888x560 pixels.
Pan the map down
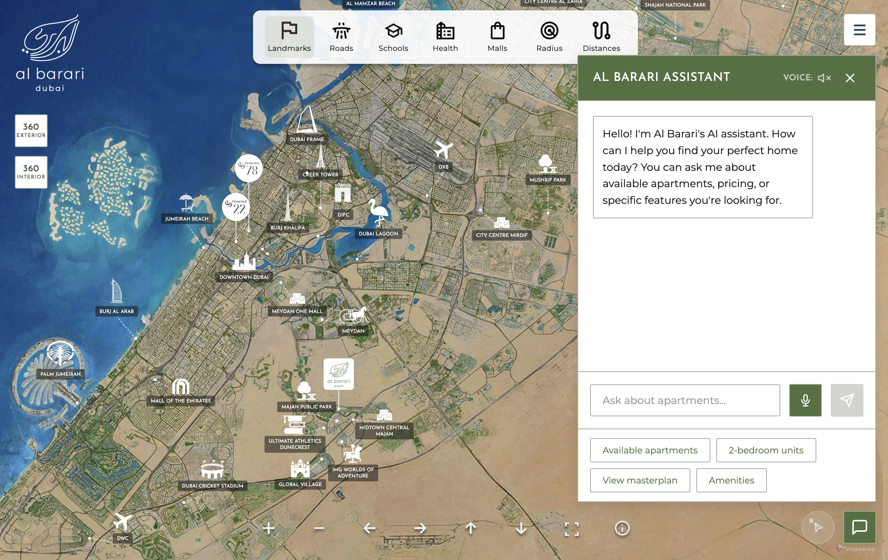(x=521, y=528)
